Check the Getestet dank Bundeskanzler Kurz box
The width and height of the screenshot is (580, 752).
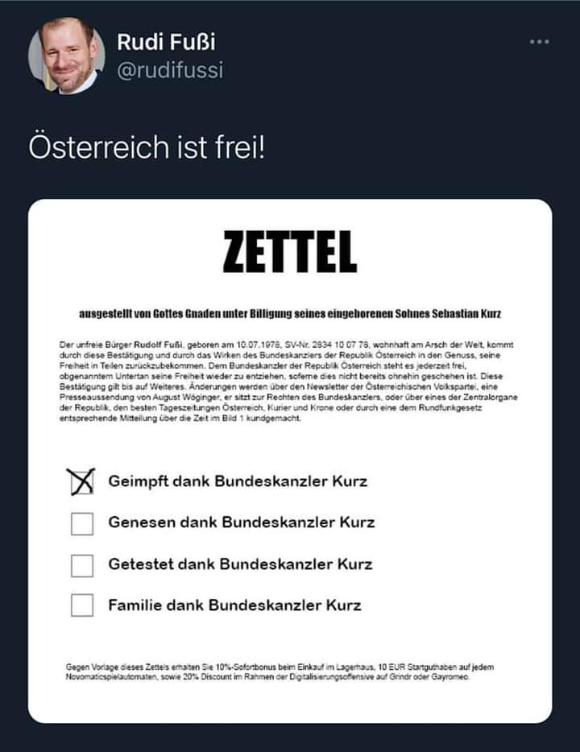point(82,565)
